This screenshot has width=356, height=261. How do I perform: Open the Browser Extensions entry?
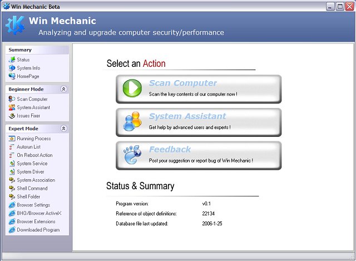36,221
